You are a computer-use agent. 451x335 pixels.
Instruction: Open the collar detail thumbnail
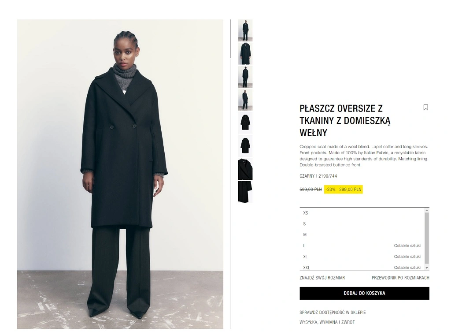pyautogui.click(x=245, y=169)
